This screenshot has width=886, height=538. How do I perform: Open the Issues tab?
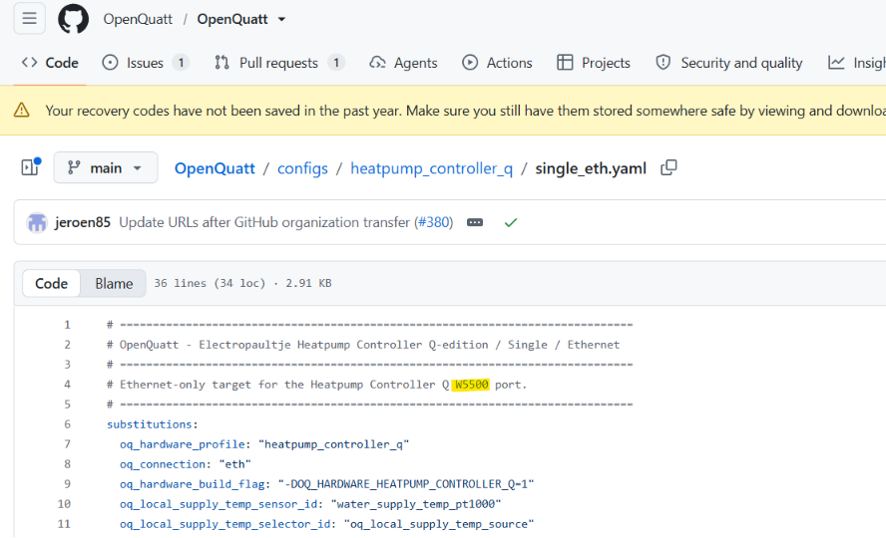coord(146,63)
